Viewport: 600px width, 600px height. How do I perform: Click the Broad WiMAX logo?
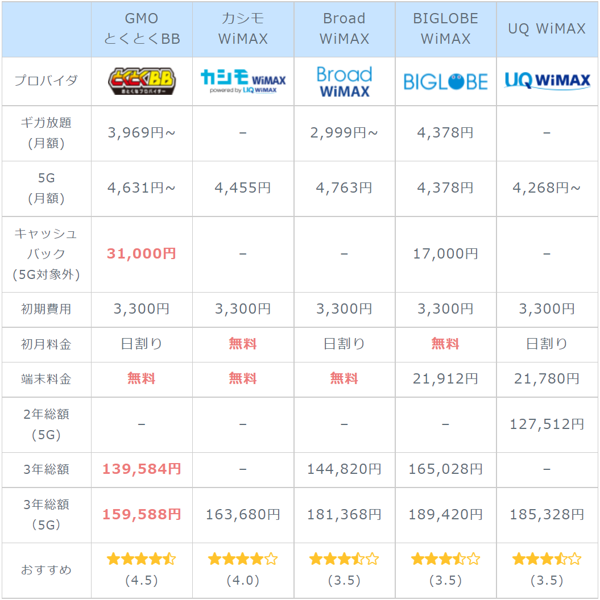344,81
